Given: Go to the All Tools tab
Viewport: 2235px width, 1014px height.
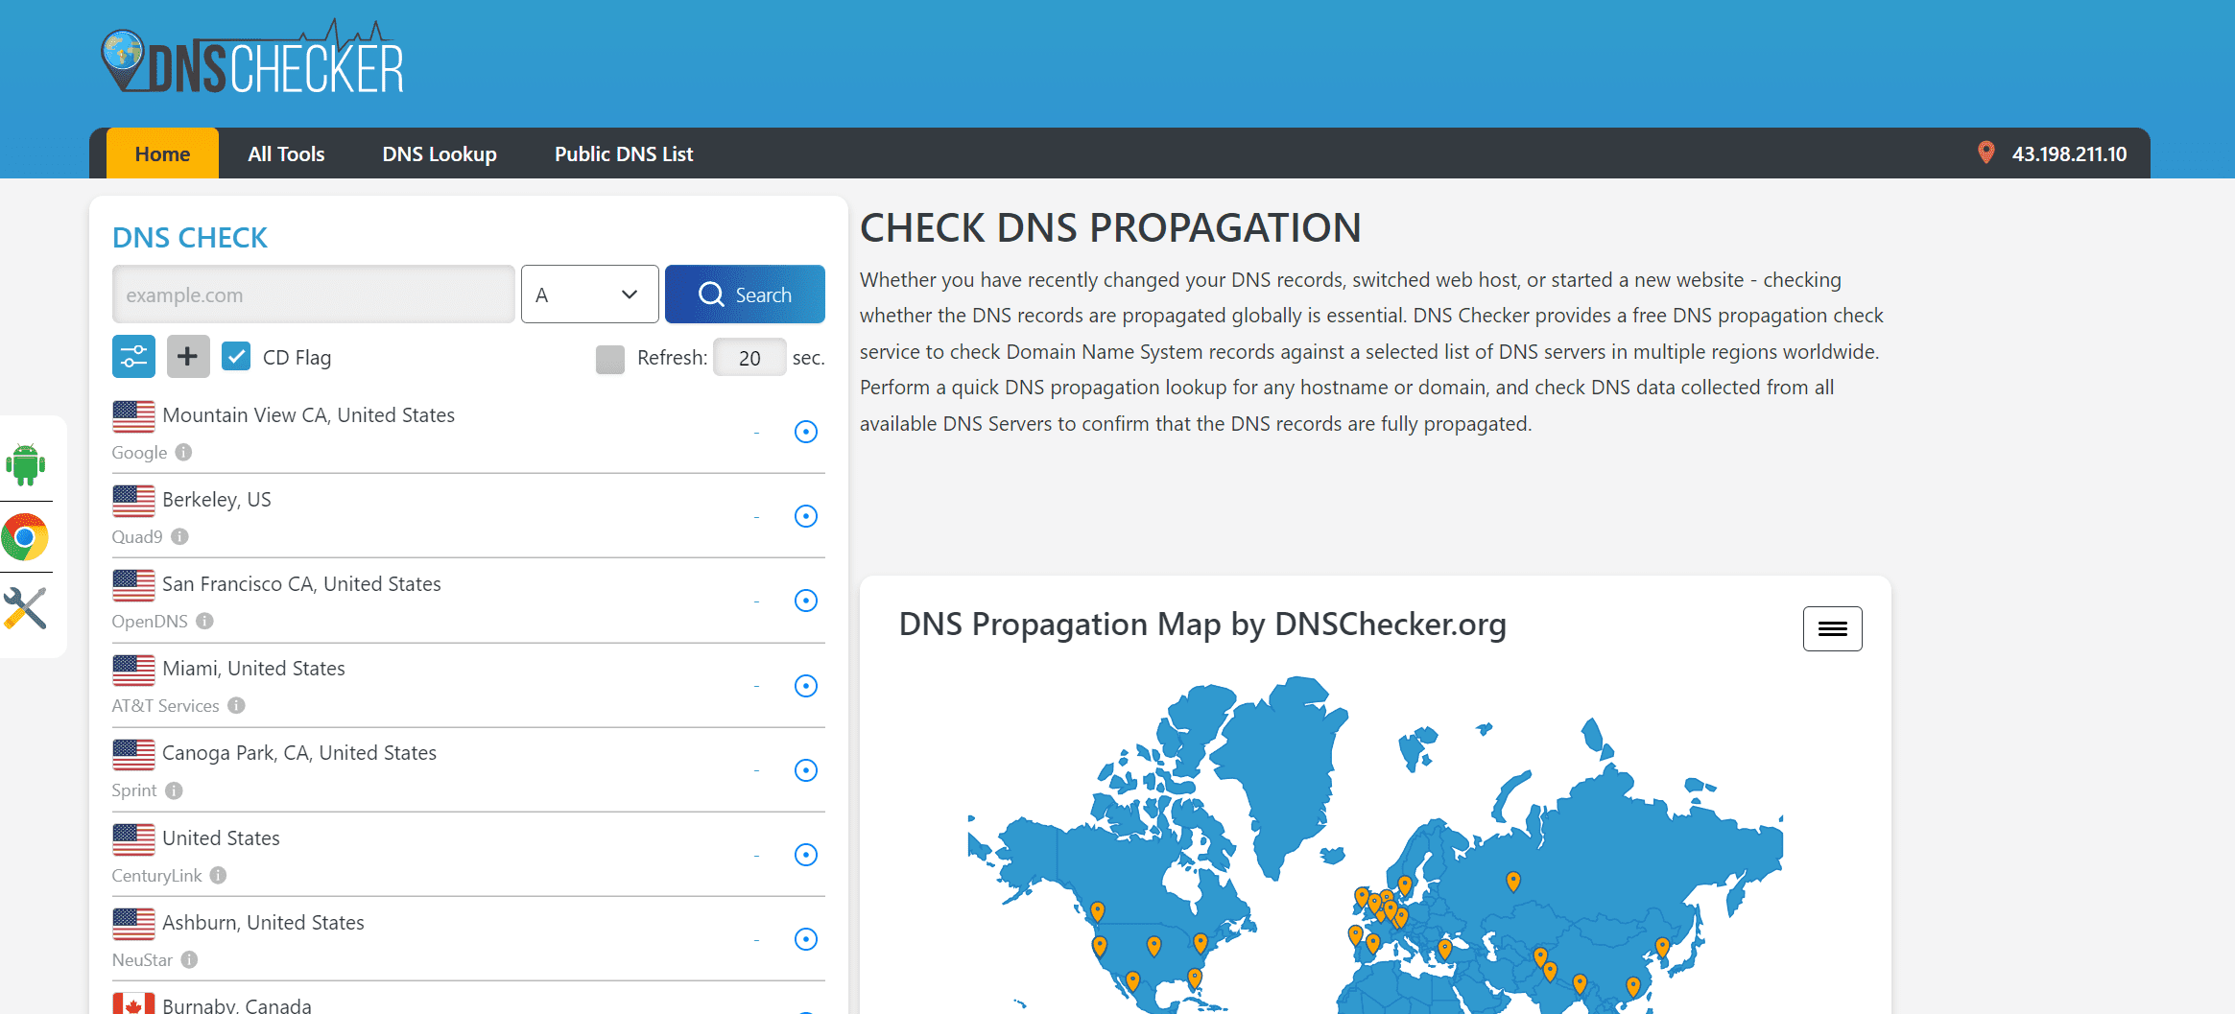Looking at the screenshot, I should coord(286,153).
